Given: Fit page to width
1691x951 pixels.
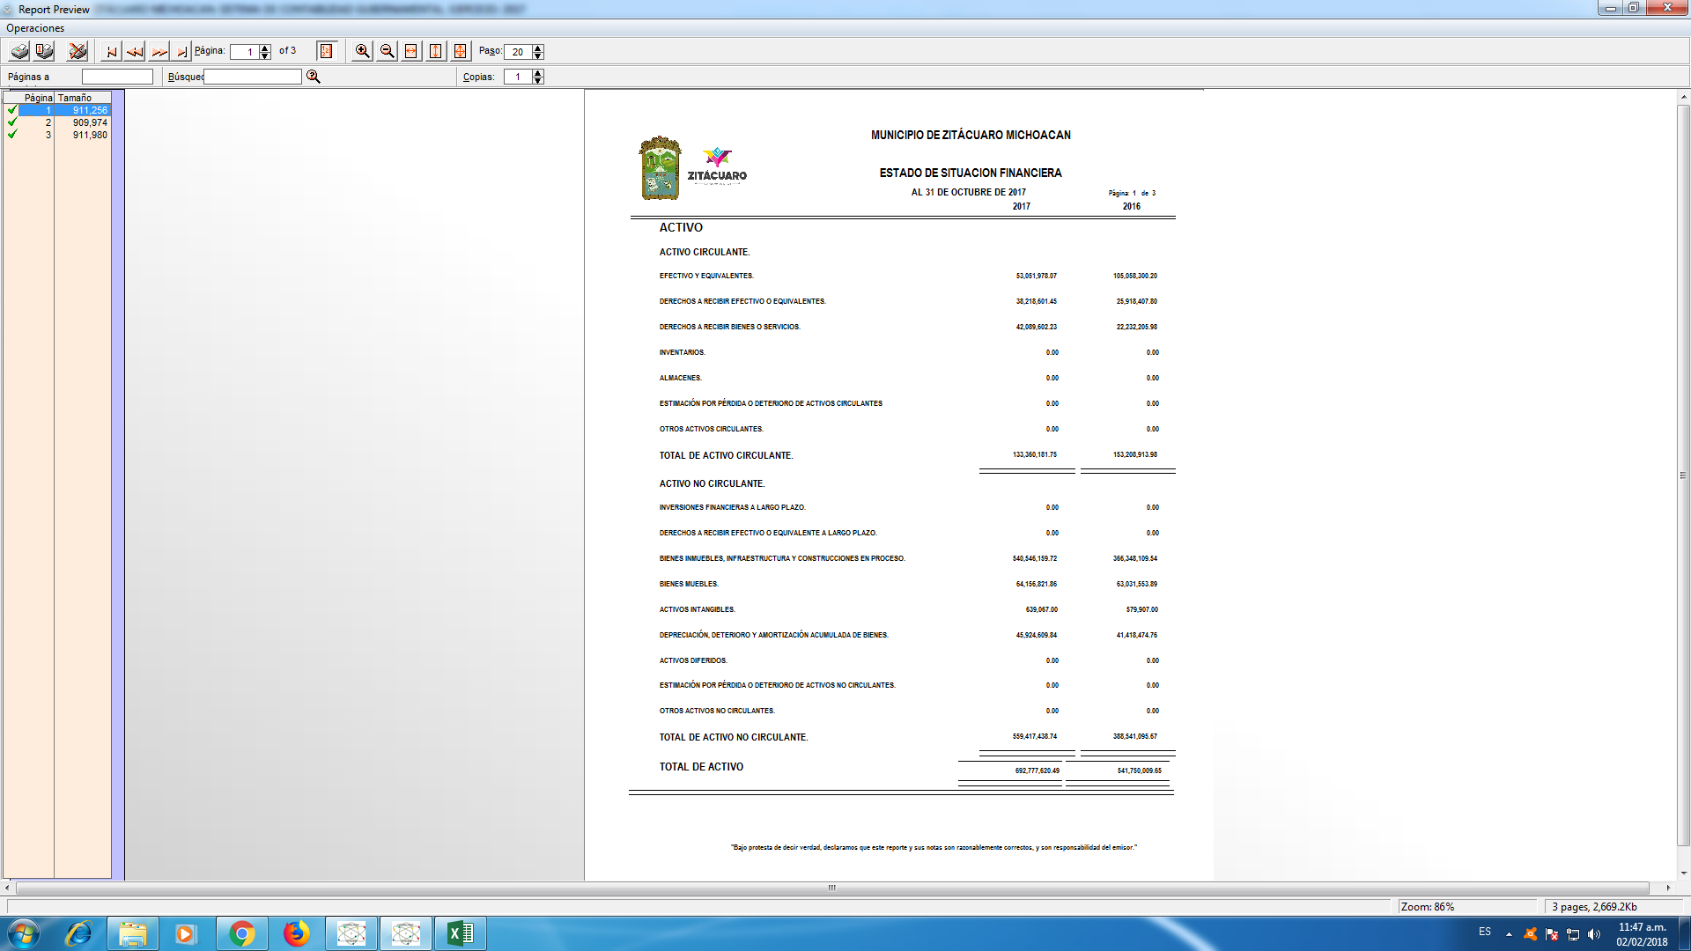Looking at the screenshot, I should pos(411,51).
